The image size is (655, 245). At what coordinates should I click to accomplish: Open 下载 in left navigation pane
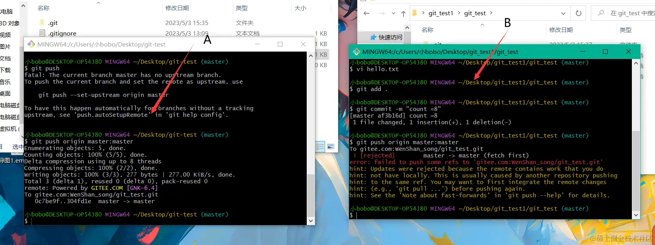pos(5,70)
